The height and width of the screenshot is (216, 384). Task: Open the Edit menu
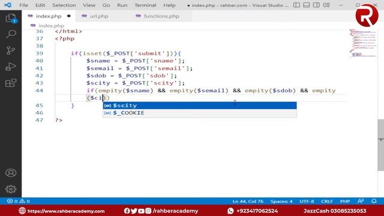(40, 5)
